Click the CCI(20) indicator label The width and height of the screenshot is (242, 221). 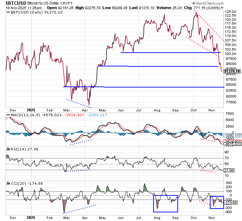[x=18, y=183]
